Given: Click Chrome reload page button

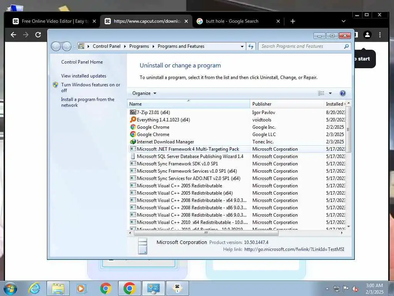Looking at the screenshot, I should click(x=38, y=35).
